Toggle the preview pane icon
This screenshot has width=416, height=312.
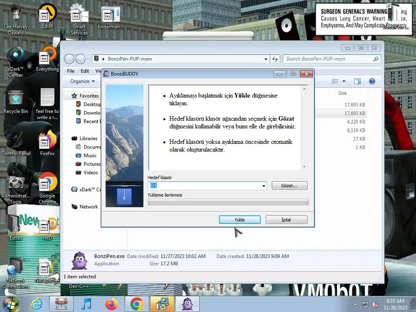click(x=357, y=81)
